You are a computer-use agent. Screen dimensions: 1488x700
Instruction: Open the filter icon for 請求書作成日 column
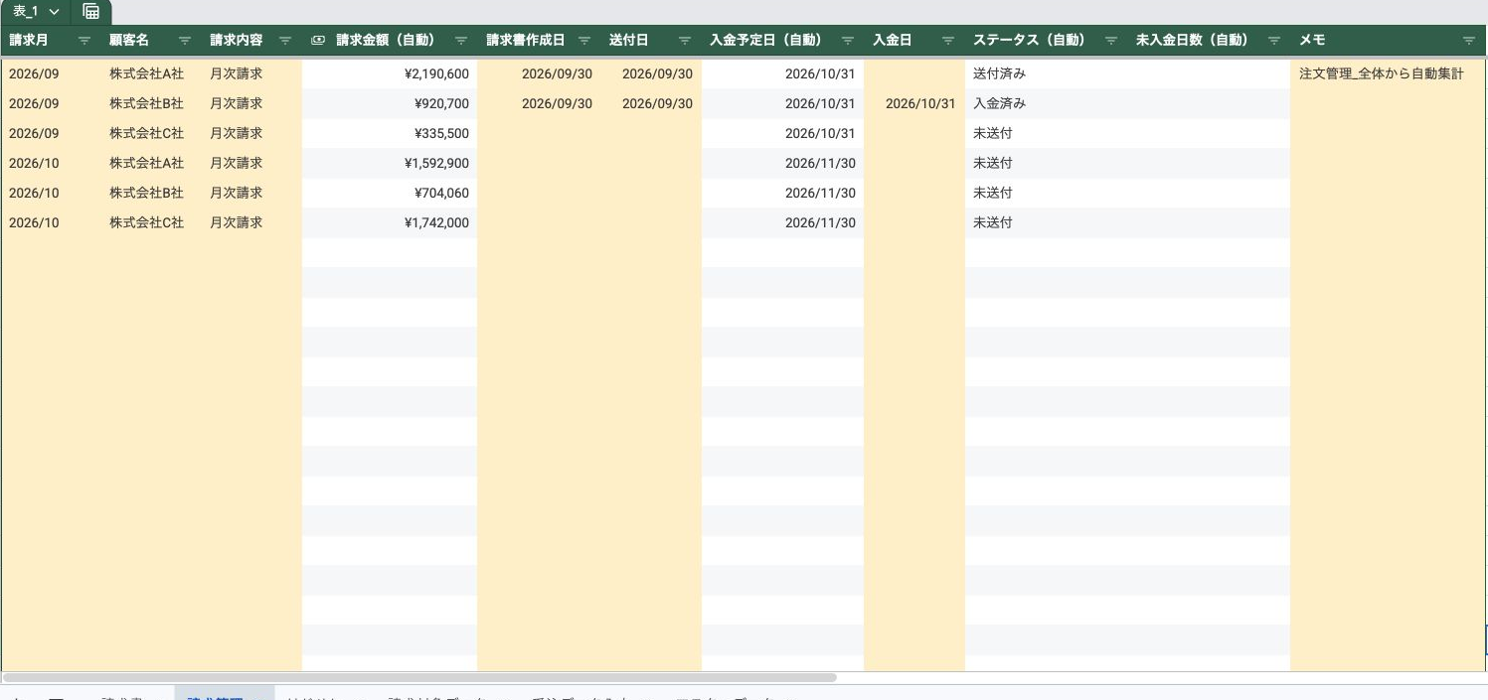pyautogui.click(x=584, y=41)
